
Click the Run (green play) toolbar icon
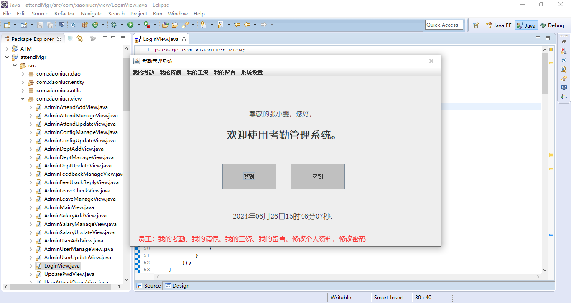point(130,25)
